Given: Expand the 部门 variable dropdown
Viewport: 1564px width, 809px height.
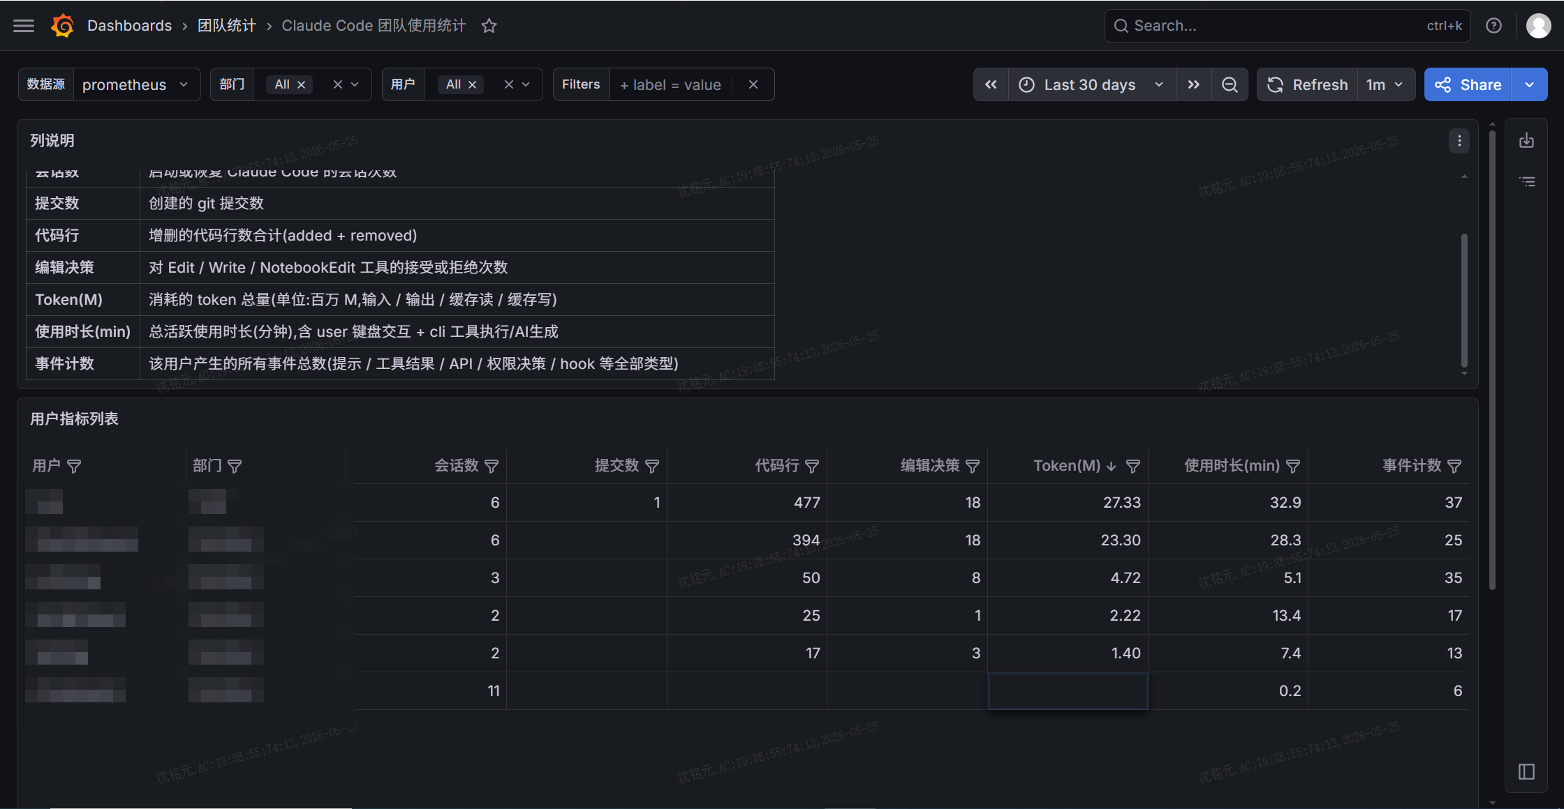Looking at the screenshot, I should point(355,84).
